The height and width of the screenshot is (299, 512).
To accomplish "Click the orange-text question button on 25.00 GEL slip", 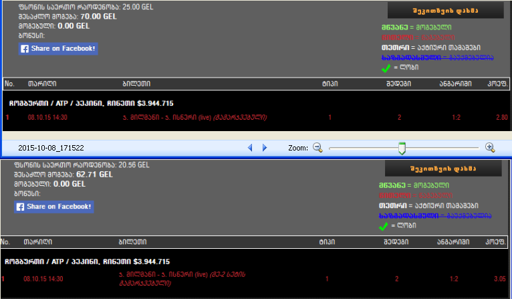I will pos(446,11).
